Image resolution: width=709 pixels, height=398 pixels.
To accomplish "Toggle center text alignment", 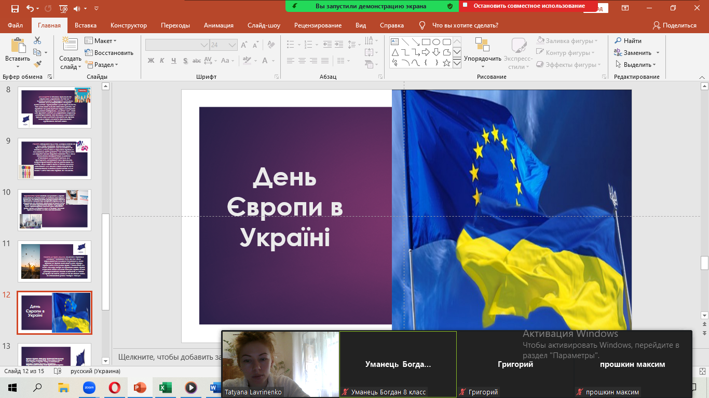I will (x=302, y=61).
